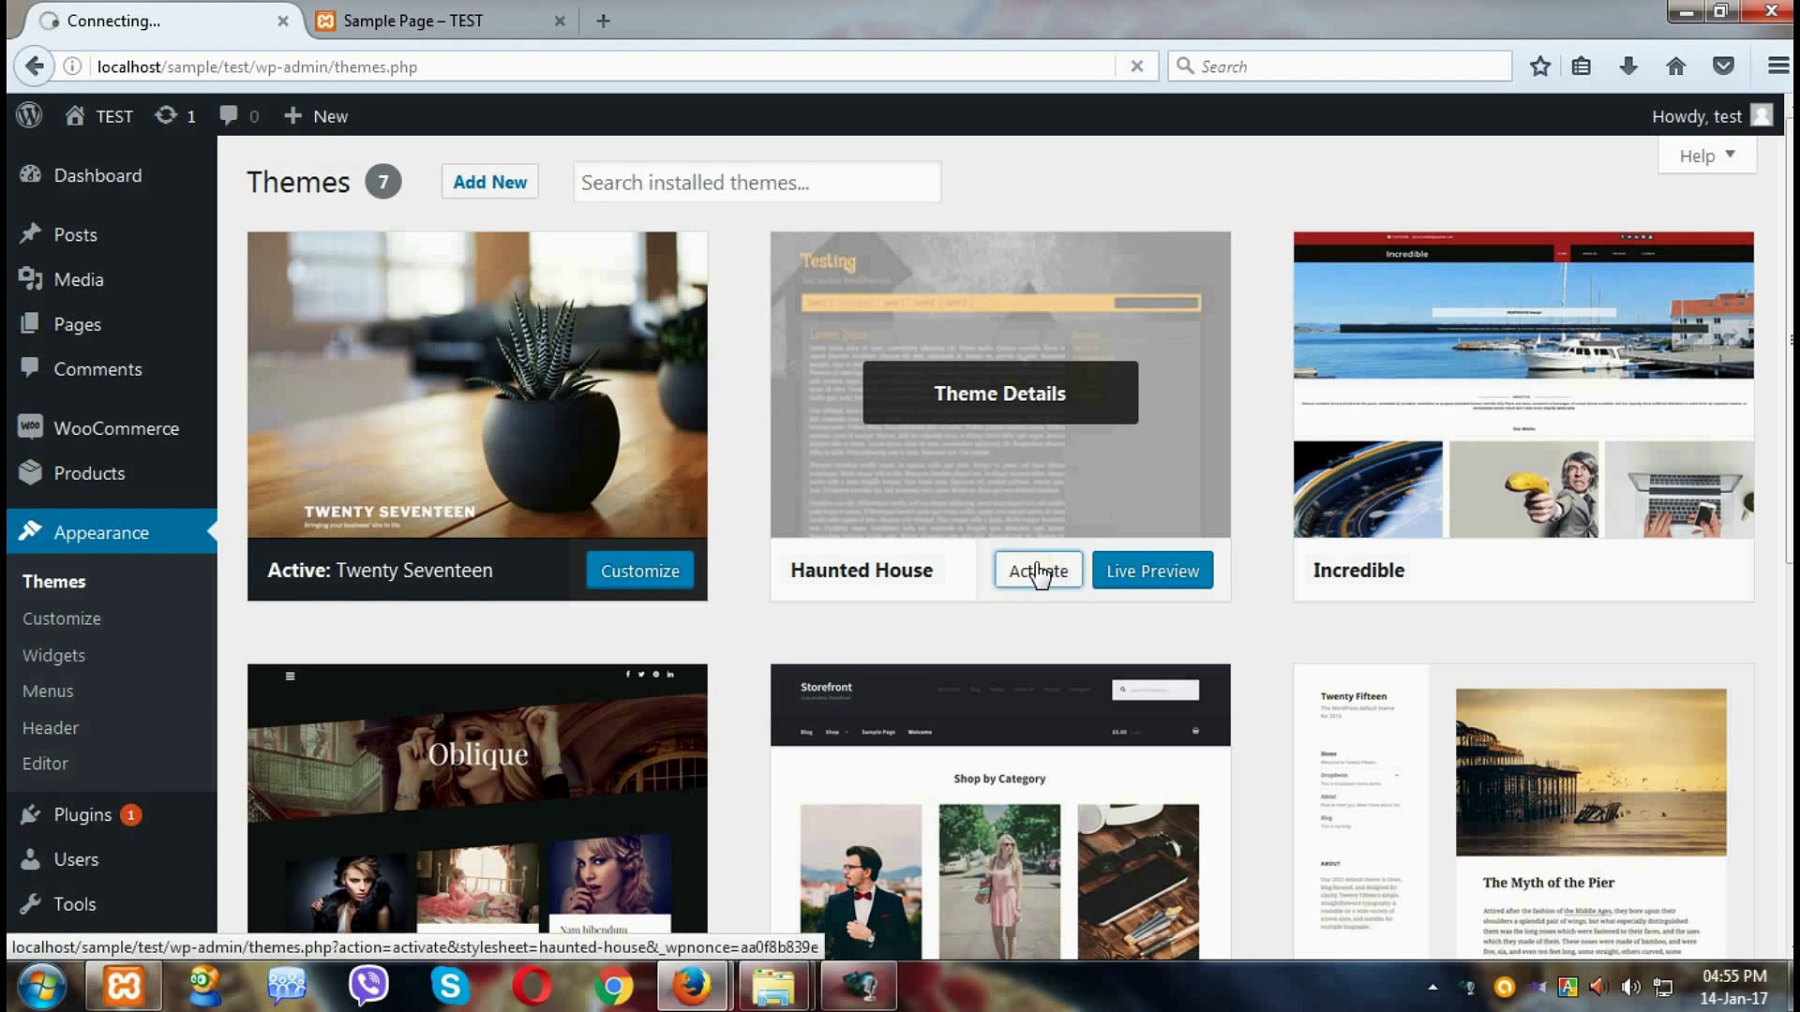Open the TEST site home link
1800x1012 pixels.
pyautogui.click(x=99, y=116)
